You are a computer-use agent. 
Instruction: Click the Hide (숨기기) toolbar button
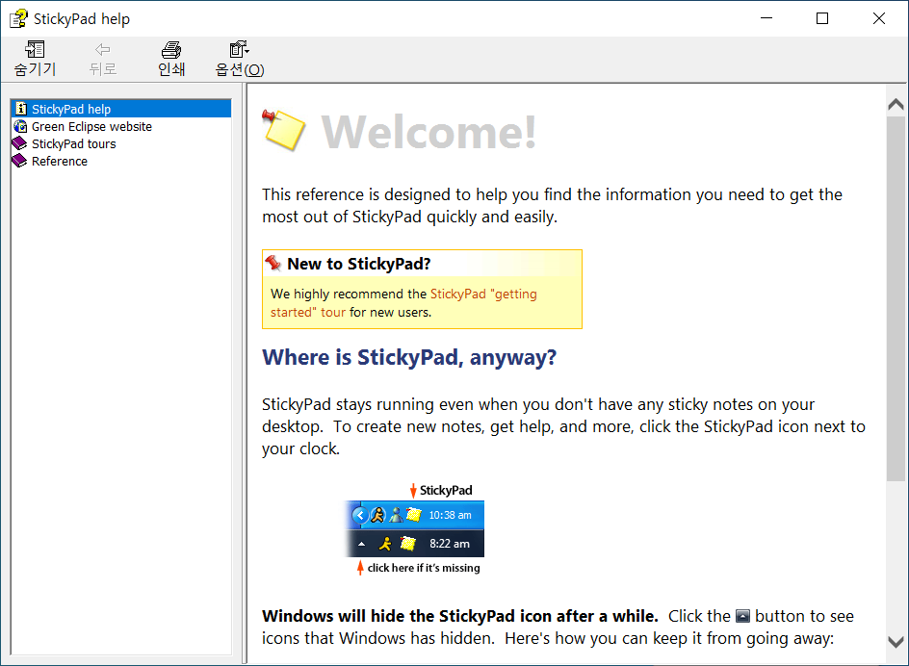pos(35,59)
